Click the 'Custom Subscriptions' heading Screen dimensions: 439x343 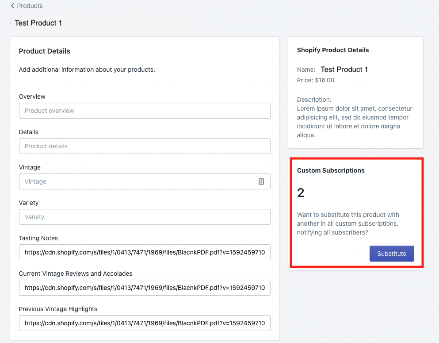331,170
